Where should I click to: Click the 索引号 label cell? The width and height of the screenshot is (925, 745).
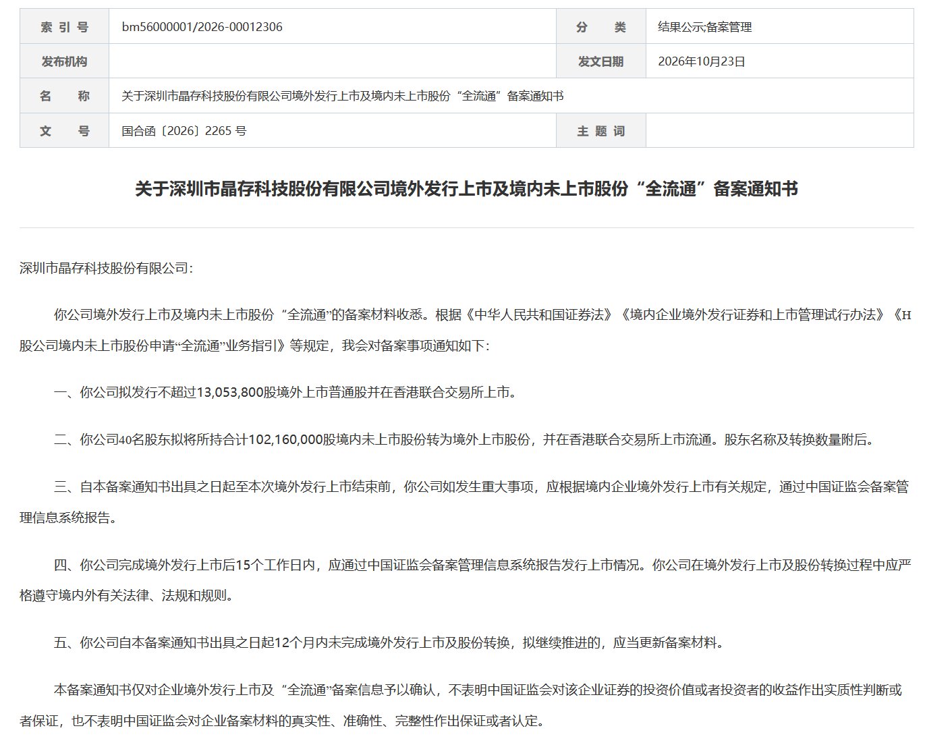[64, 27]
